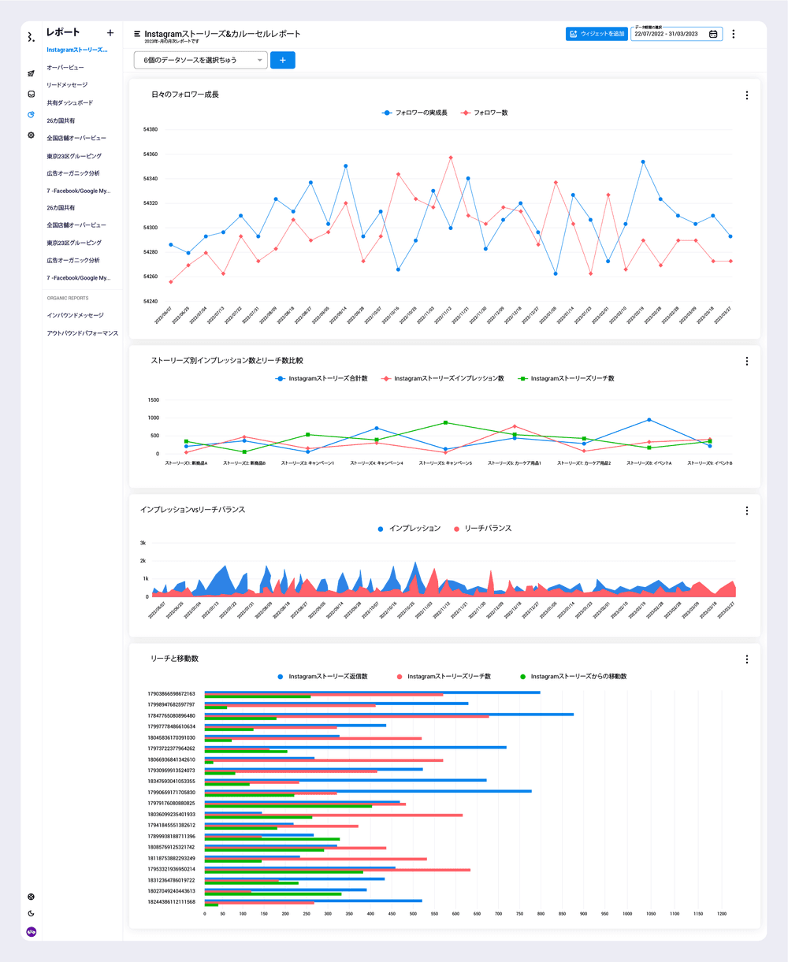Open the 6個のデータソース dropdown
Viewport: 788px width, 962px height.
tap(201, 60)
